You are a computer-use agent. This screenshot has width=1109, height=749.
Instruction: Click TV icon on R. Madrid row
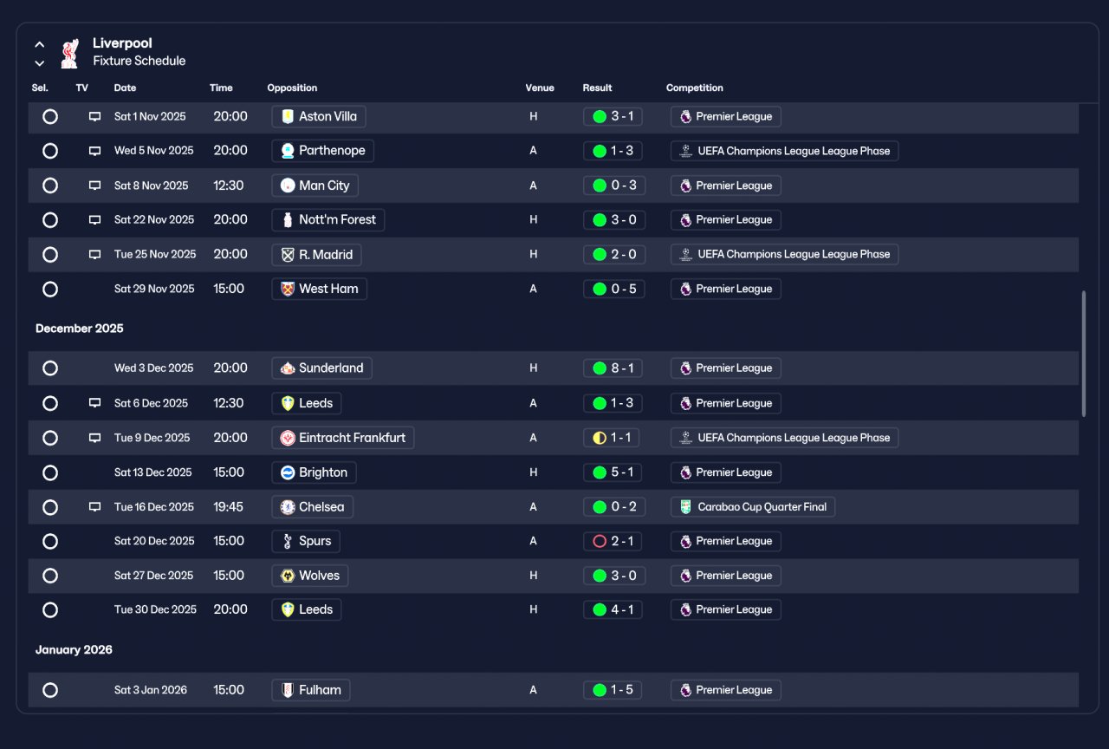pyautogui.click(x=94, y=255)
